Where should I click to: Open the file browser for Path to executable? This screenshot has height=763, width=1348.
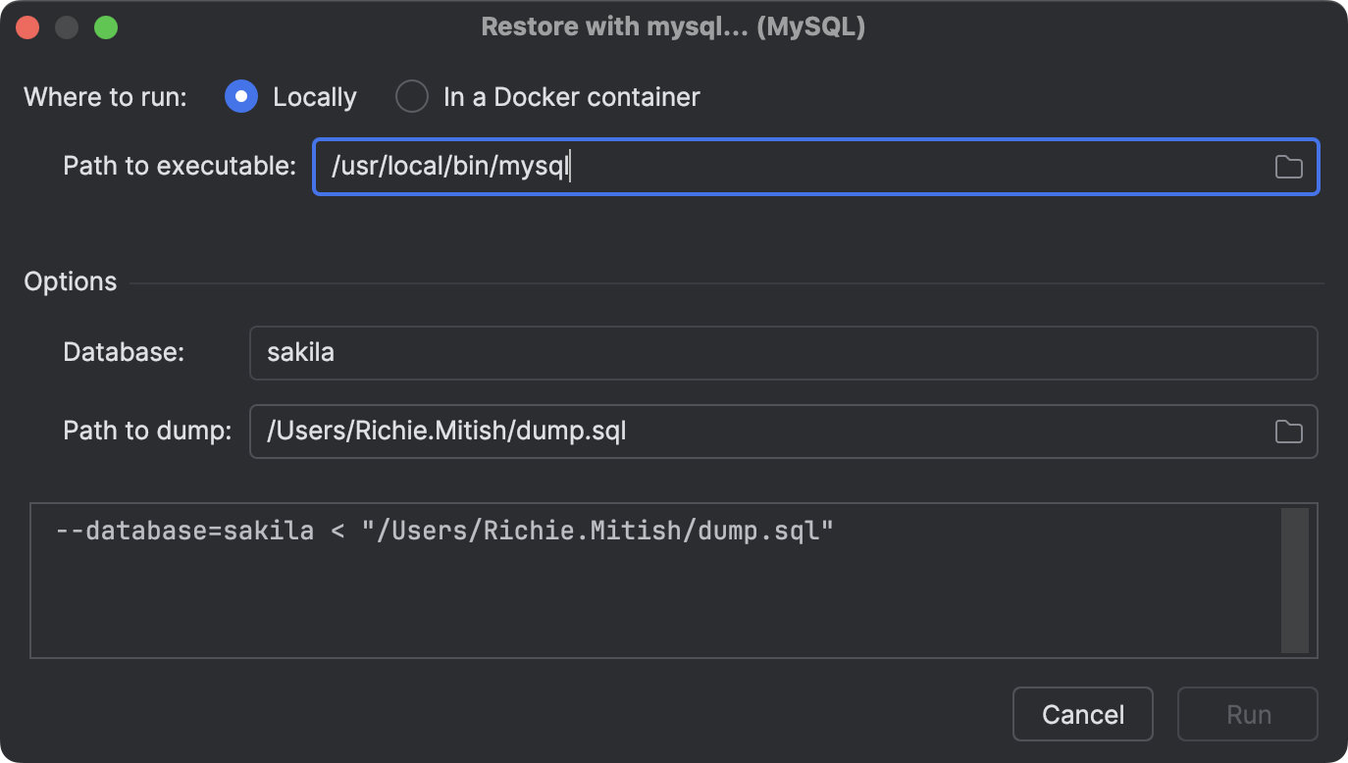click(1288, 167)
